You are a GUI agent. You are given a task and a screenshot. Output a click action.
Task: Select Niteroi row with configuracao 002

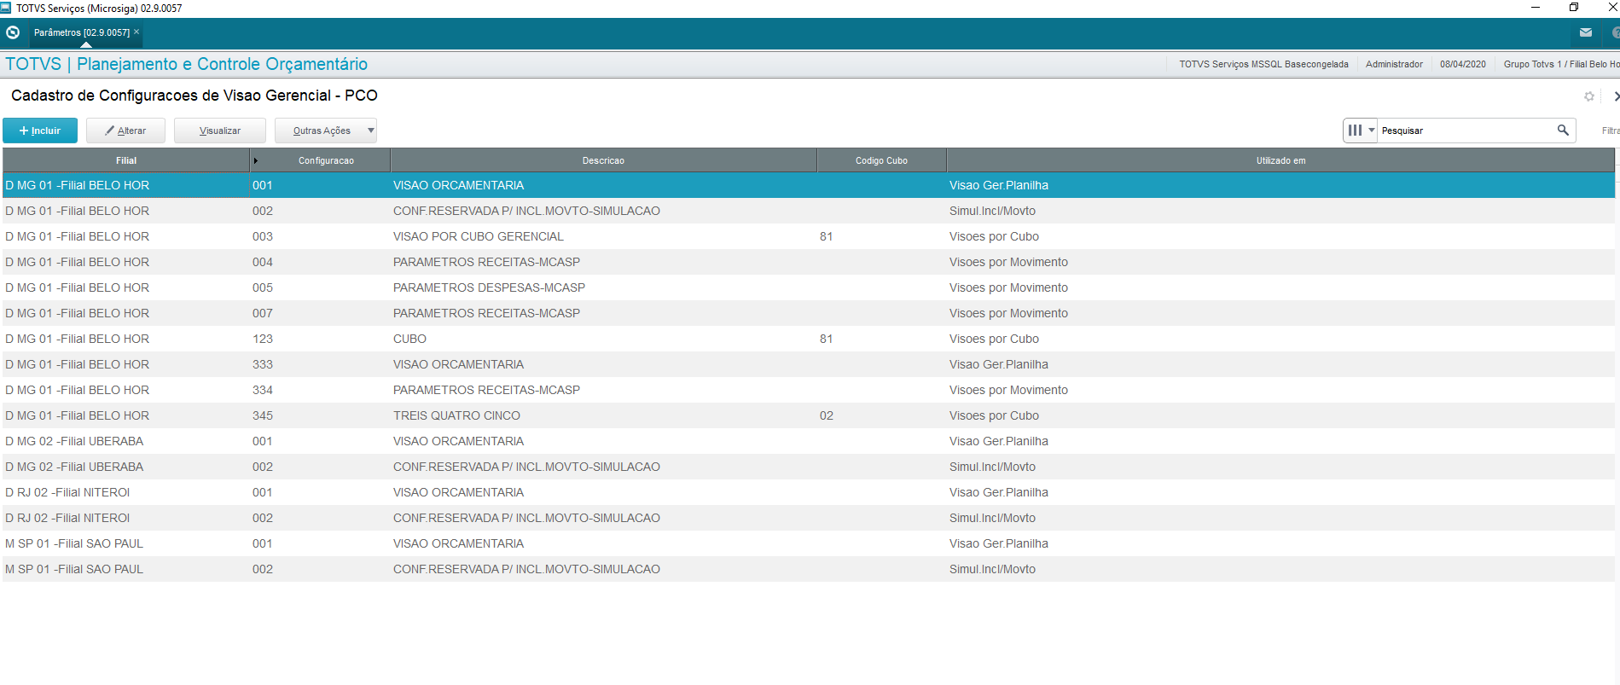[x=809, y=518]
